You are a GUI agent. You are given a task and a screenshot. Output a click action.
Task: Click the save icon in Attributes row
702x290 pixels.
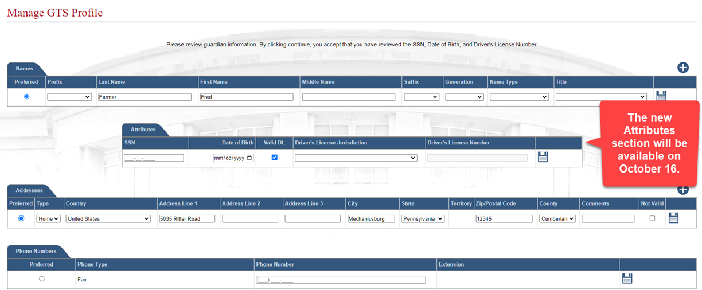[543, 157]
